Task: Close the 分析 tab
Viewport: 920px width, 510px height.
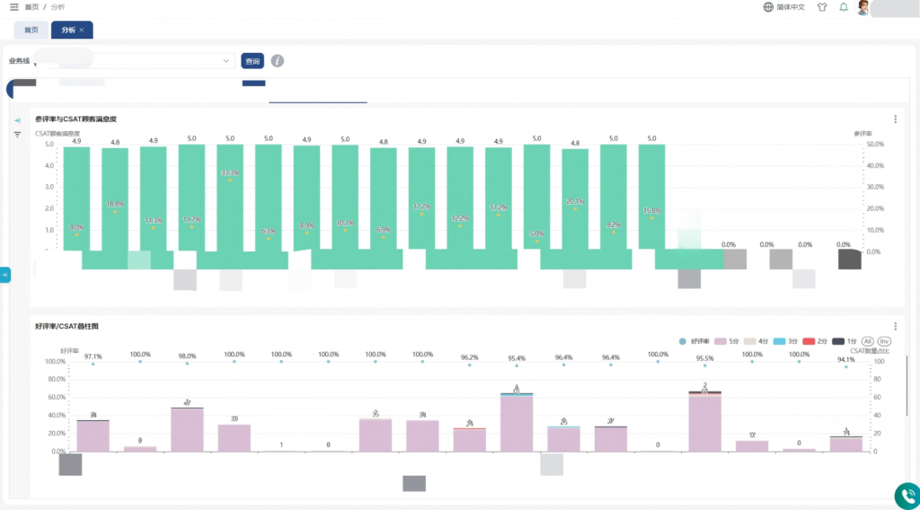Action: point(82,30)
